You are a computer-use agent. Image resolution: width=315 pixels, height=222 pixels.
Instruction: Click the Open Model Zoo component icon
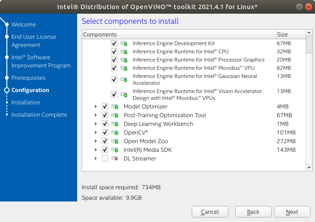(115, 141)
